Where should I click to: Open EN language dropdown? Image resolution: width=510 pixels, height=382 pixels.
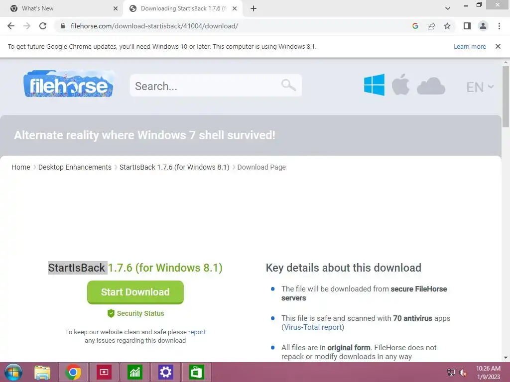pos(480,87)
